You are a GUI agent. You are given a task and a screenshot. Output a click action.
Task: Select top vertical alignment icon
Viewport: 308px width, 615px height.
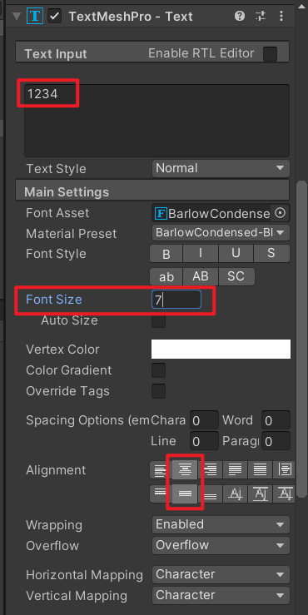point(161,493)
